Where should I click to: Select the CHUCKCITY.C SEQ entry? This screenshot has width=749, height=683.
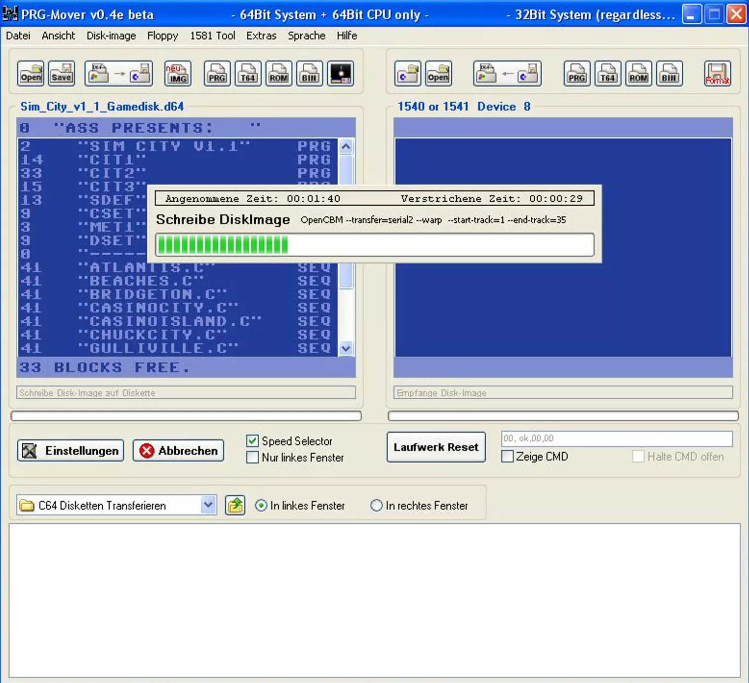point(178,335)
